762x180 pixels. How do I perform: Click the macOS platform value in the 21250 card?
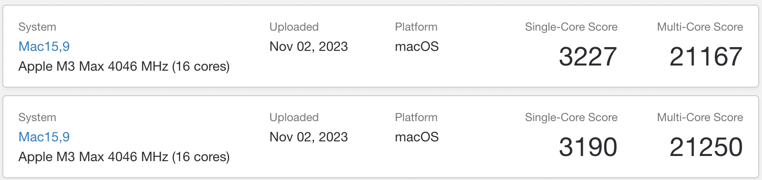point(417,137)
